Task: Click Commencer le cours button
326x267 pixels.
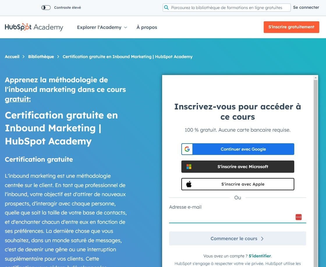Action: coord(238,238)
